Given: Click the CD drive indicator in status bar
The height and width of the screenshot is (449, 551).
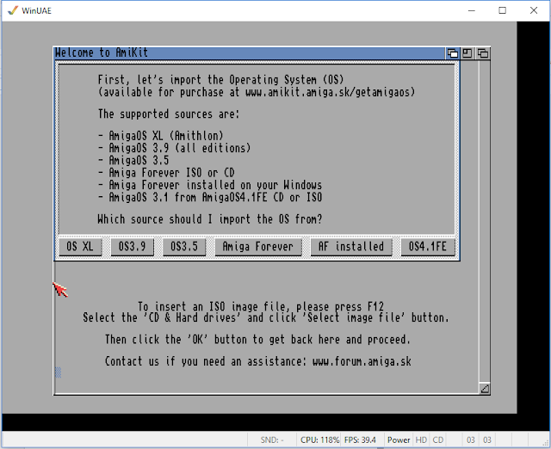Looking at the screenshot, I should (438, 440).
